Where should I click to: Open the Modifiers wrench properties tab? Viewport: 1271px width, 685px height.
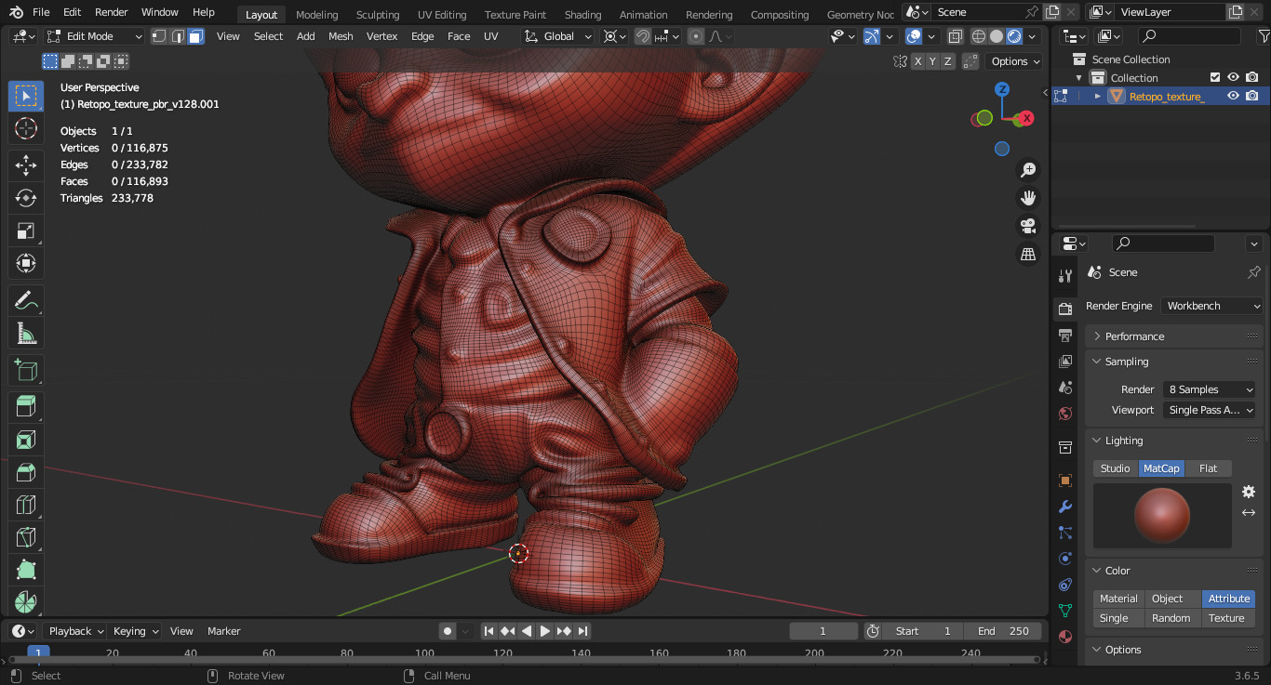tap(1065, 507)
